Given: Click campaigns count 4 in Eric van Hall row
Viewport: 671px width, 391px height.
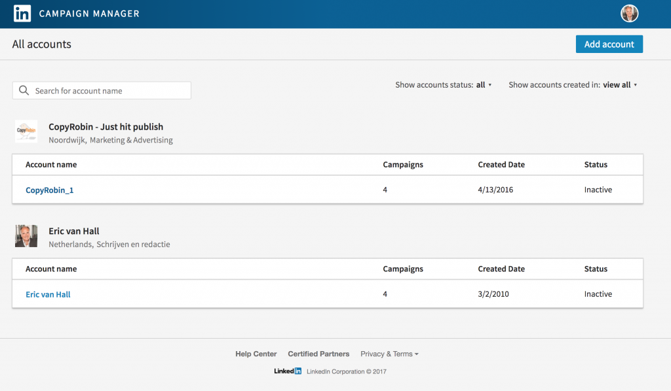Looking at the screenshot, I should (385, 294).
